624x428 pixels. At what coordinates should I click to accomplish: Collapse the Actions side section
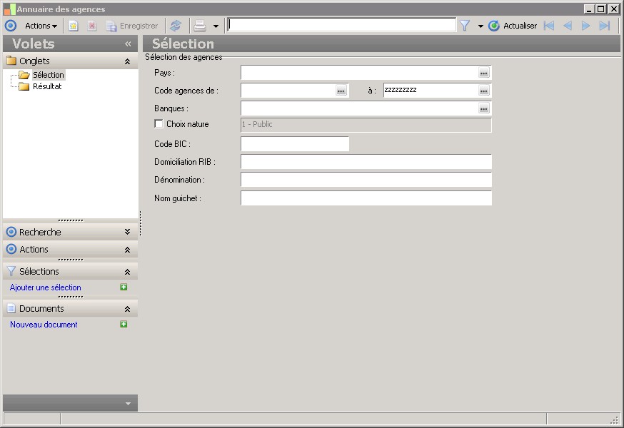coord(127,250)
